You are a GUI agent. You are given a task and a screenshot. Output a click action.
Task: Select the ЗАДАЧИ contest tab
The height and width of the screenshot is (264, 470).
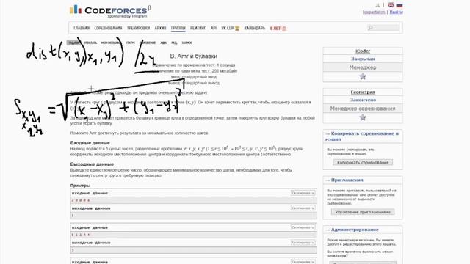(x=73, y=43)
